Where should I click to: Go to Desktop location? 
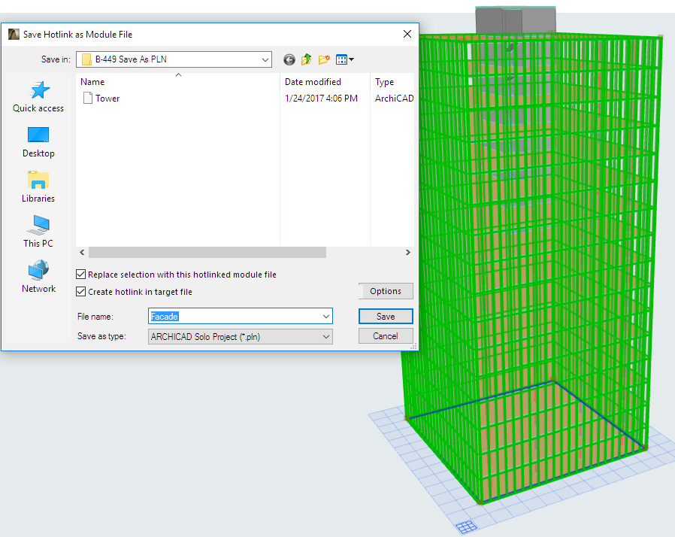tap(38, 142)
